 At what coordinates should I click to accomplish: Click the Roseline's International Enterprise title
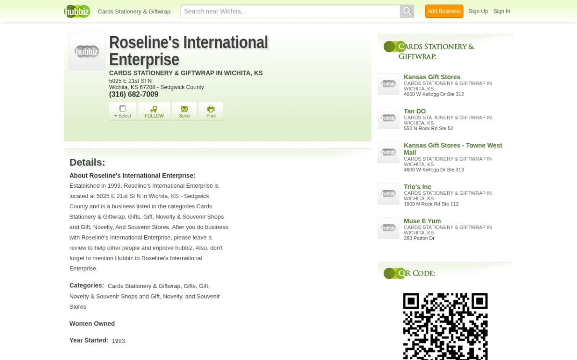point(188,51)
